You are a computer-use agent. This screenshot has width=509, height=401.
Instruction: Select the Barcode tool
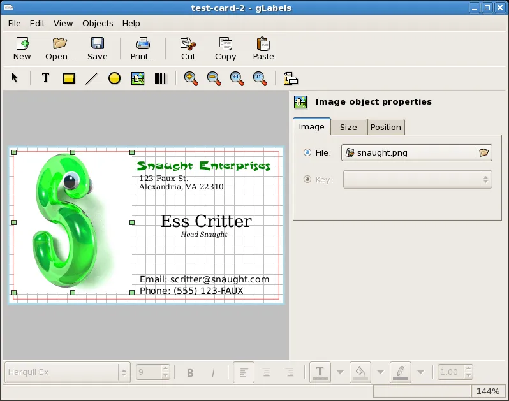click(161, 78)
